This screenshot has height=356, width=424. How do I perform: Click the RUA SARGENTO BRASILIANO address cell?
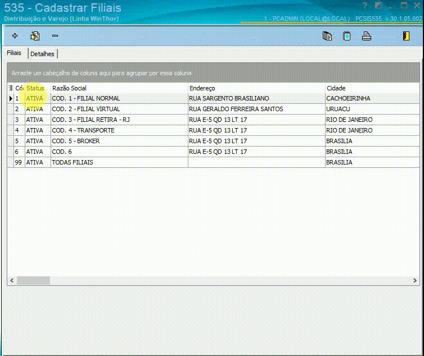coord(256,98)
